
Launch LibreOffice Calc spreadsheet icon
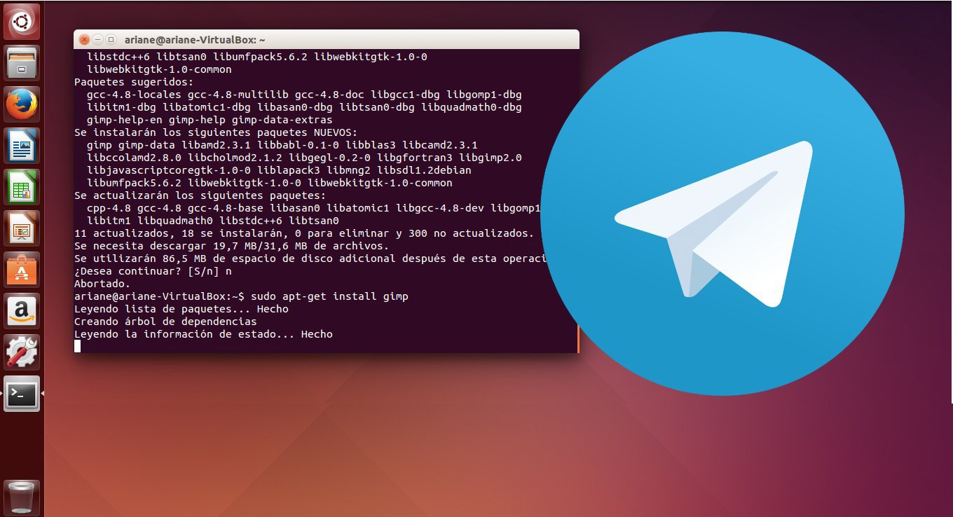tap(22, 187)
